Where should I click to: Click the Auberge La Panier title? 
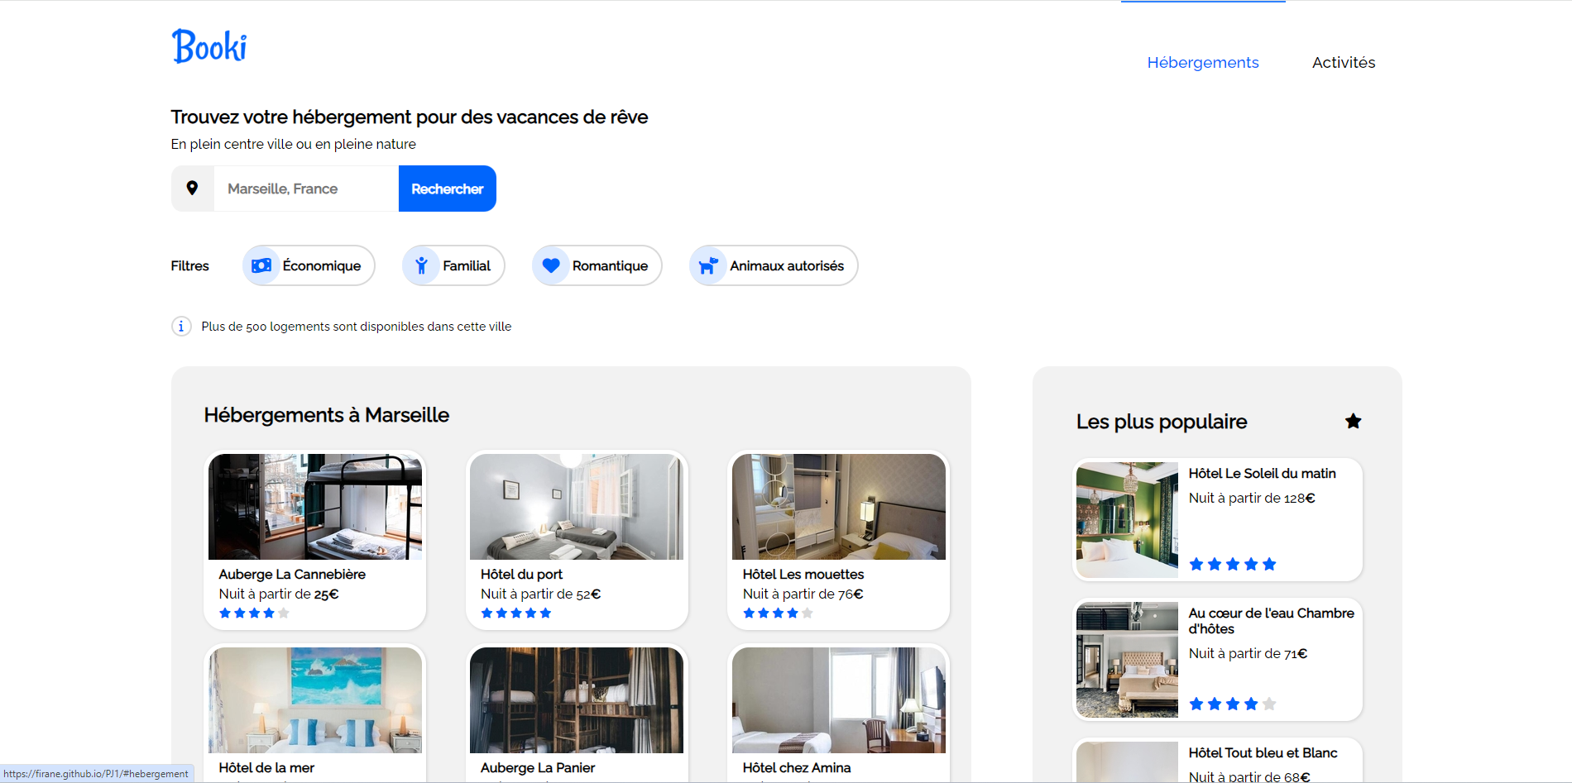538,767
